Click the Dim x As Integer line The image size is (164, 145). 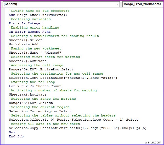click(x=26, y=23)
